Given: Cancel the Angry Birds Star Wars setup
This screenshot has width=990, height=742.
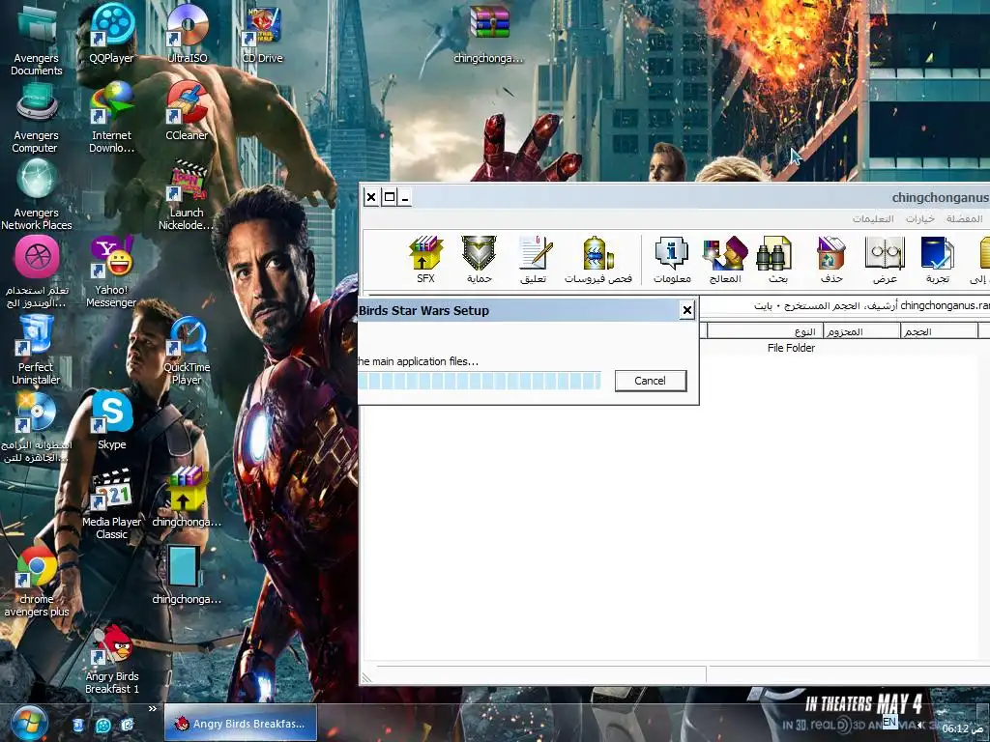Looking at the screenshot, I should 651,381.
